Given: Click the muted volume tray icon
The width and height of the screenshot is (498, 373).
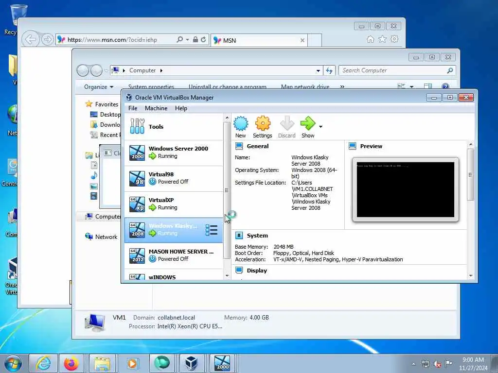Looking at the screenshot, I should [x=437, y=364].
